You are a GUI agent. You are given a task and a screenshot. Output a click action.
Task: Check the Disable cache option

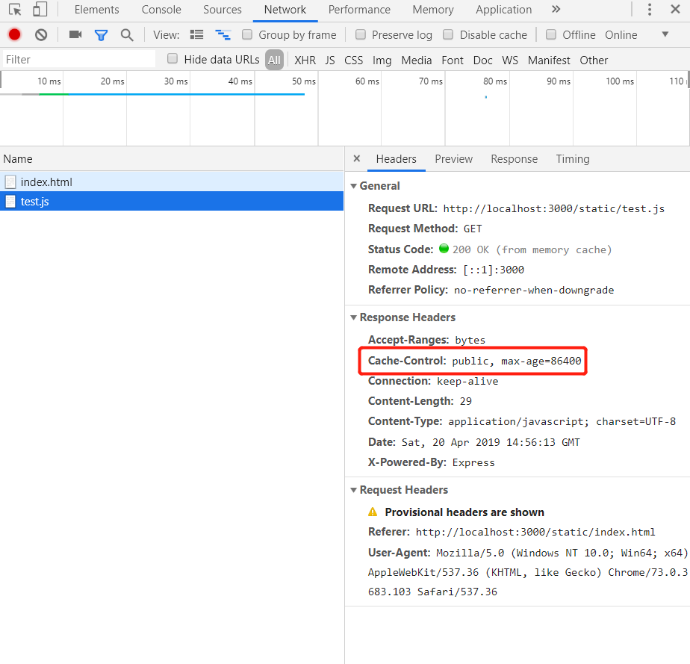pyautogui.click(x=448, y=34)
